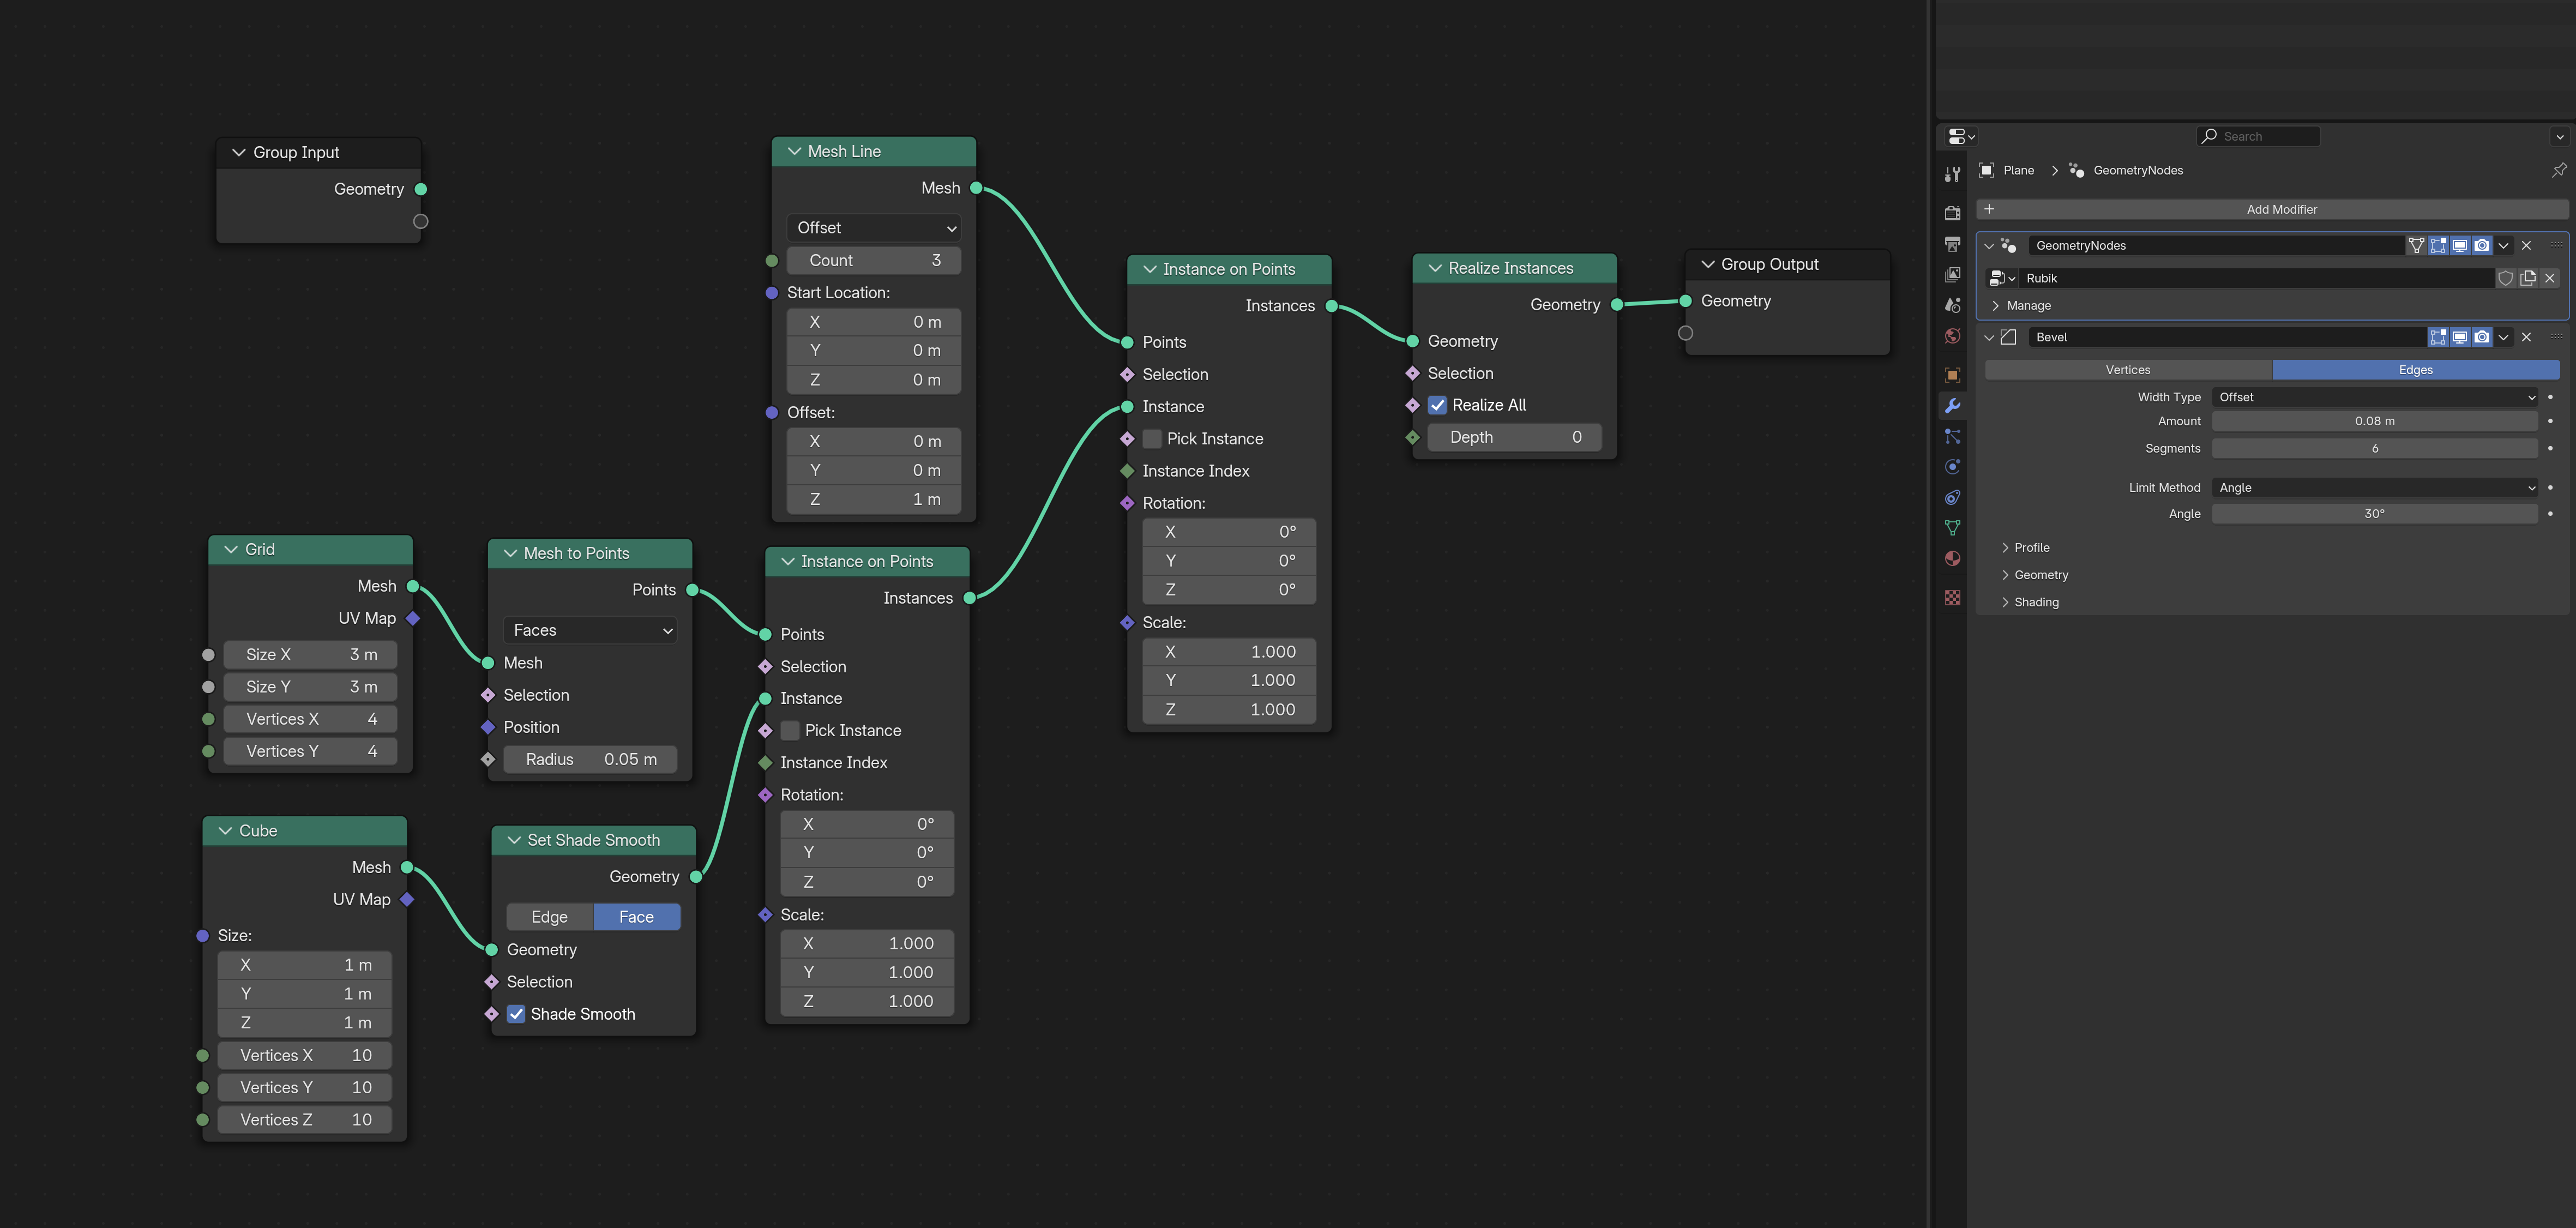The height and width of the screenshot is (1228, 2576).
Task: Collapse the GeometryNodes modifier panel
Action: click(1989, 245)
